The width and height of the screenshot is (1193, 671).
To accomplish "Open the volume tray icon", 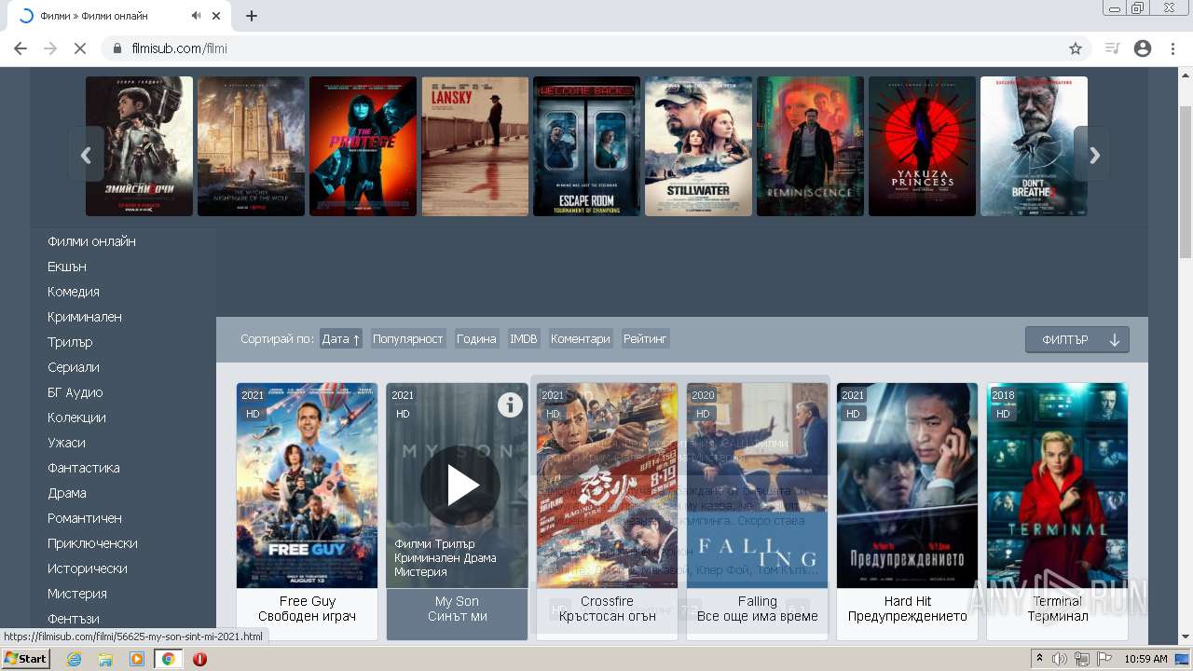I will (x=1060, y=659).
